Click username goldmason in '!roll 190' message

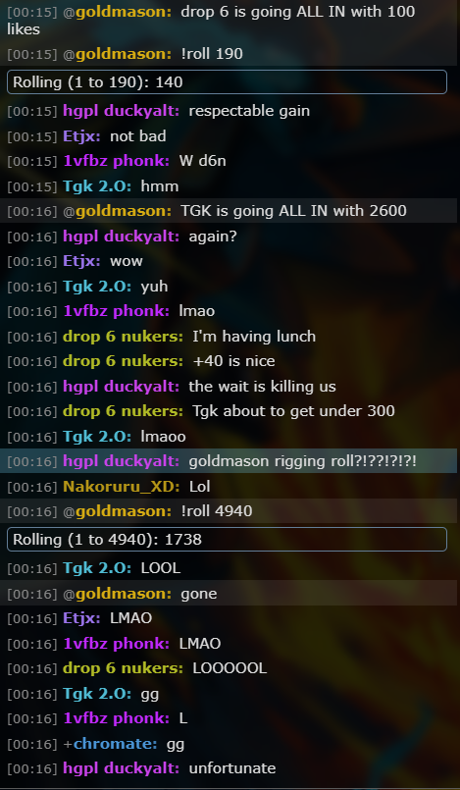[x=124, y=54]
